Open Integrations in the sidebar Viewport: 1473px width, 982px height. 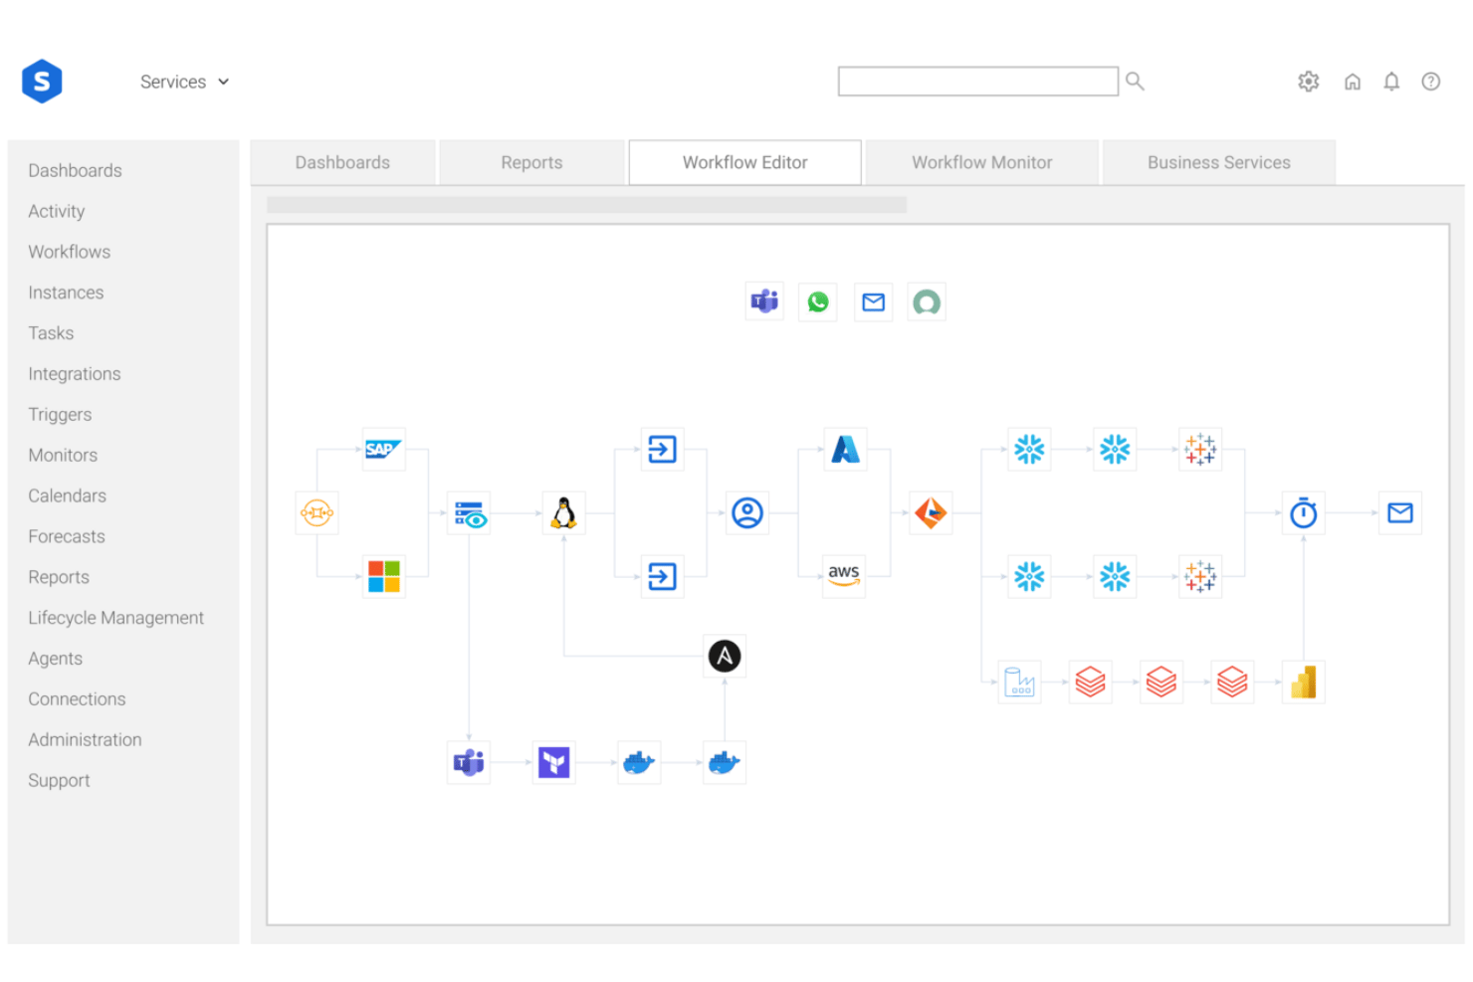click(x=75, y=374)
